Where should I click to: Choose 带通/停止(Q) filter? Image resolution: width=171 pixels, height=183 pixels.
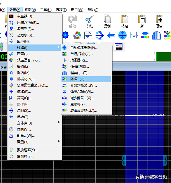86,54
